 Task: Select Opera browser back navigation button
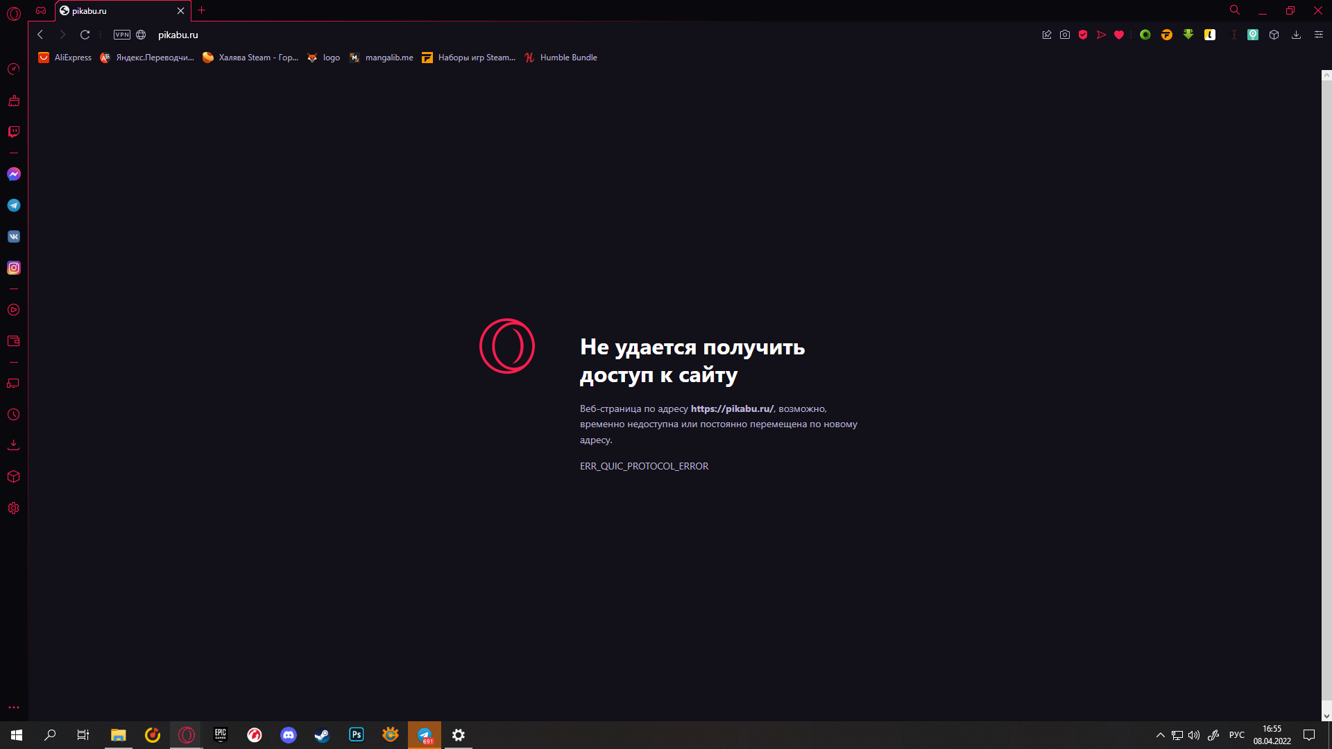(40, 35)
